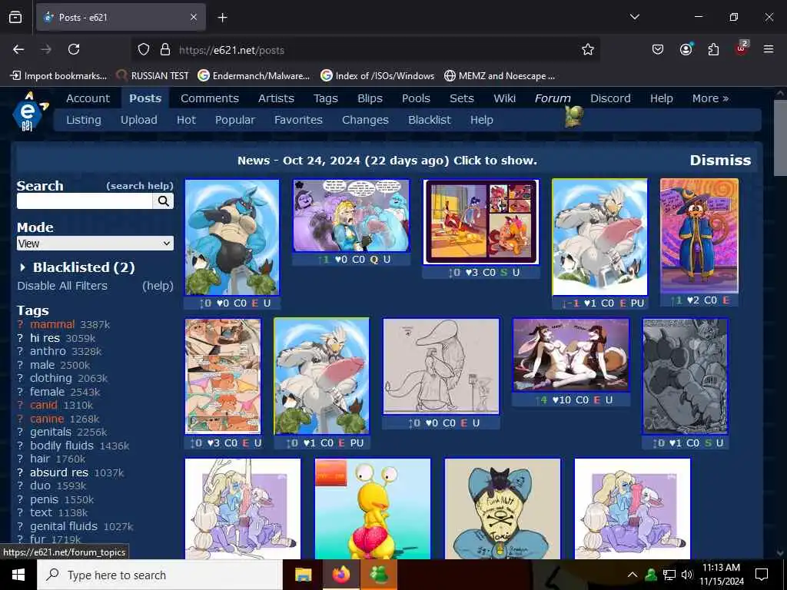The width and height of the screenshot is (787, 590).
Task: Open the taskbar clock showing 11:13 AM
Action: pos(721,575)
